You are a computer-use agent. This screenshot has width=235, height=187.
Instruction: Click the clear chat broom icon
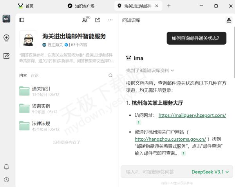229,20
